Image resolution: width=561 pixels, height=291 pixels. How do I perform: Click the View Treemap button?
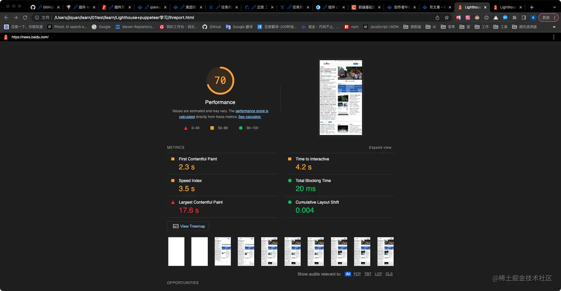pos(188,226)
